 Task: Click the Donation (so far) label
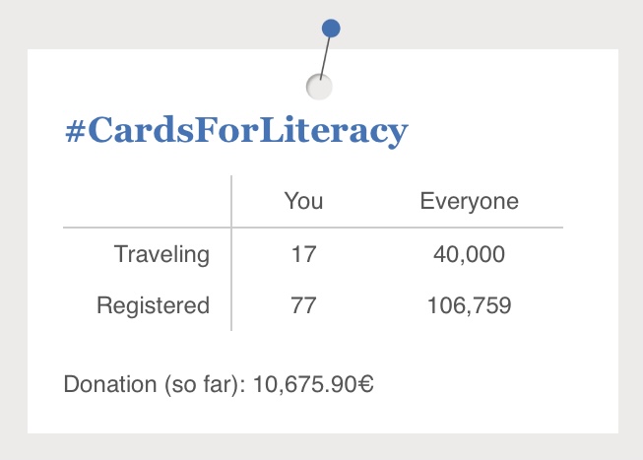pos(155,384)
